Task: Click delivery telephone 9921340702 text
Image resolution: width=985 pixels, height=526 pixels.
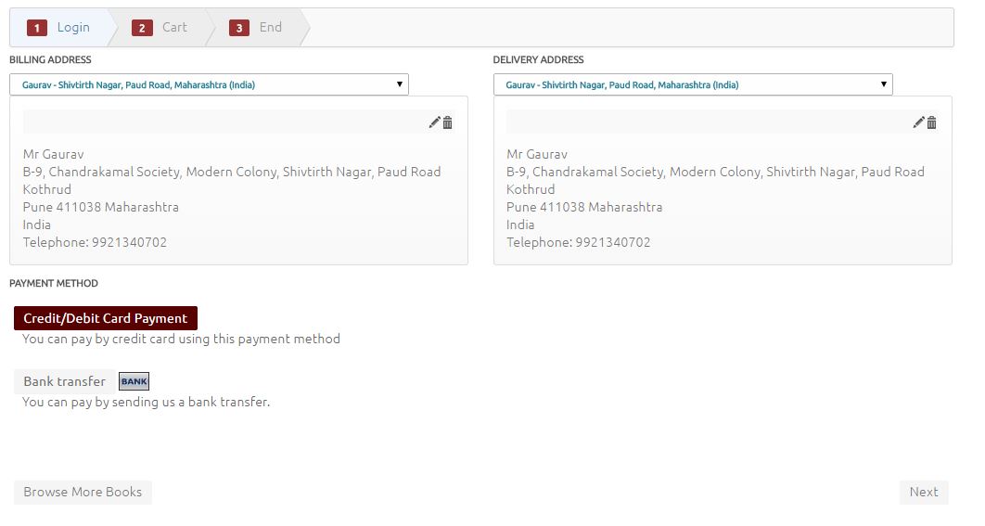Action: tap(613, 242)
